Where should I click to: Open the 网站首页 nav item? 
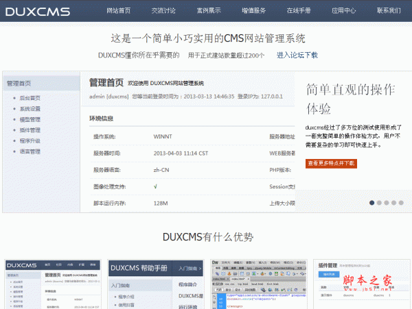coord(119,10)
